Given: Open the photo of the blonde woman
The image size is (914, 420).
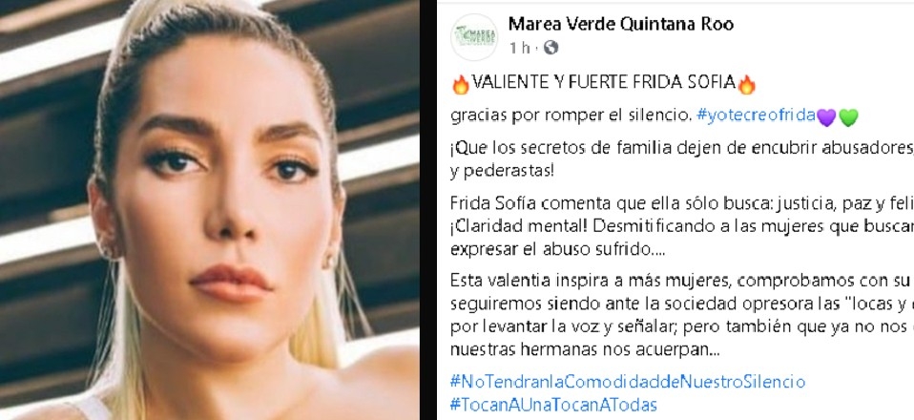Looking at the screenshot, I should [x=210, y=210].
